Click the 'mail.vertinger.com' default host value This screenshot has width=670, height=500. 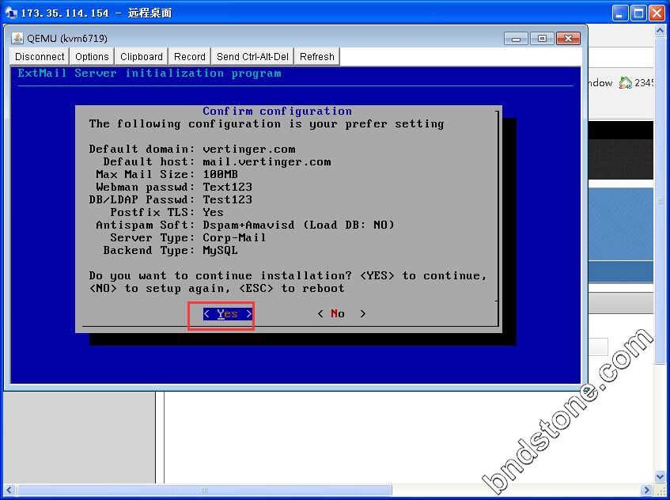[x=267, y=162]
